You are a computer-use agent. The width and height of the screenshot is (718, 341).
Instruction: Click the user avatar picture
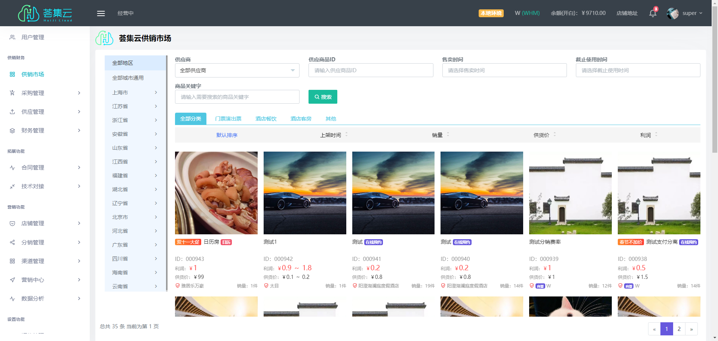(672, 13)
